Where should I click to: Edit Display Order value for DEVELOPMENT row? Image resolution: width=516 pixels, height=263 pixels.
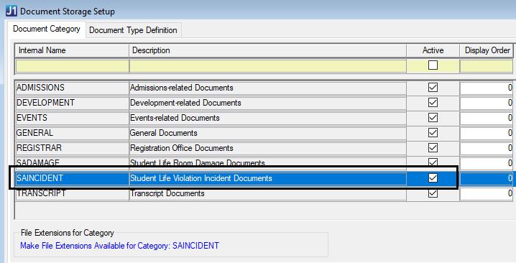click(x=486, y=103)
